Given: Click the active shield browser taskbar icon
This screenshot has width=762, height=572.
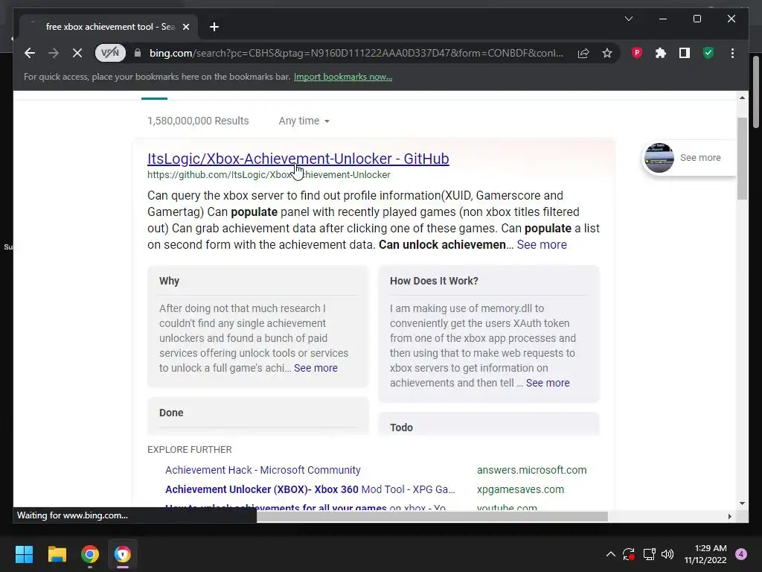Looking at the screenshot, I should pyautogui.click(x=123, y=554).
